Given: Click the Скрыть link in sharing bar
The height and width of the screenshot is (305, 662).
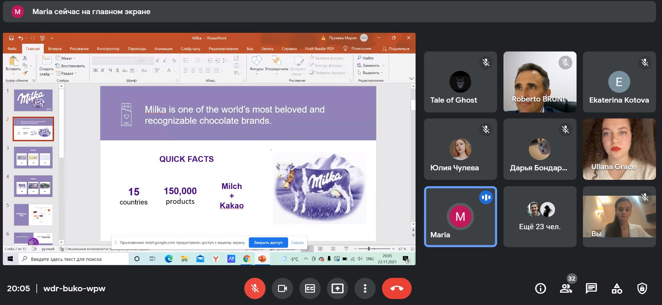Looking at the screenshot, I should [297, 243].
